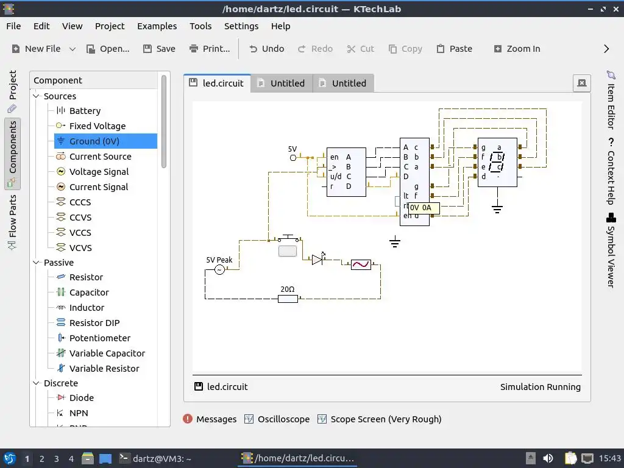The height and width of the screenshot is (468, 624).
Task: Toggle the Oscilloscope bottom panel
Action: (277, 419)
